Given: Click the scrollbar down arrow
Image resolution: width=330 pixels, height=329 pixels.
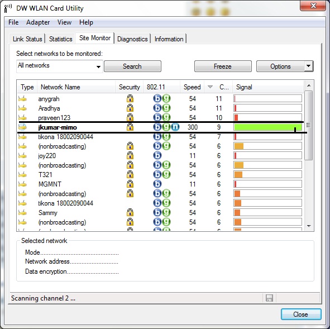Looking at the screenshot, I should [x=309, y=226].
